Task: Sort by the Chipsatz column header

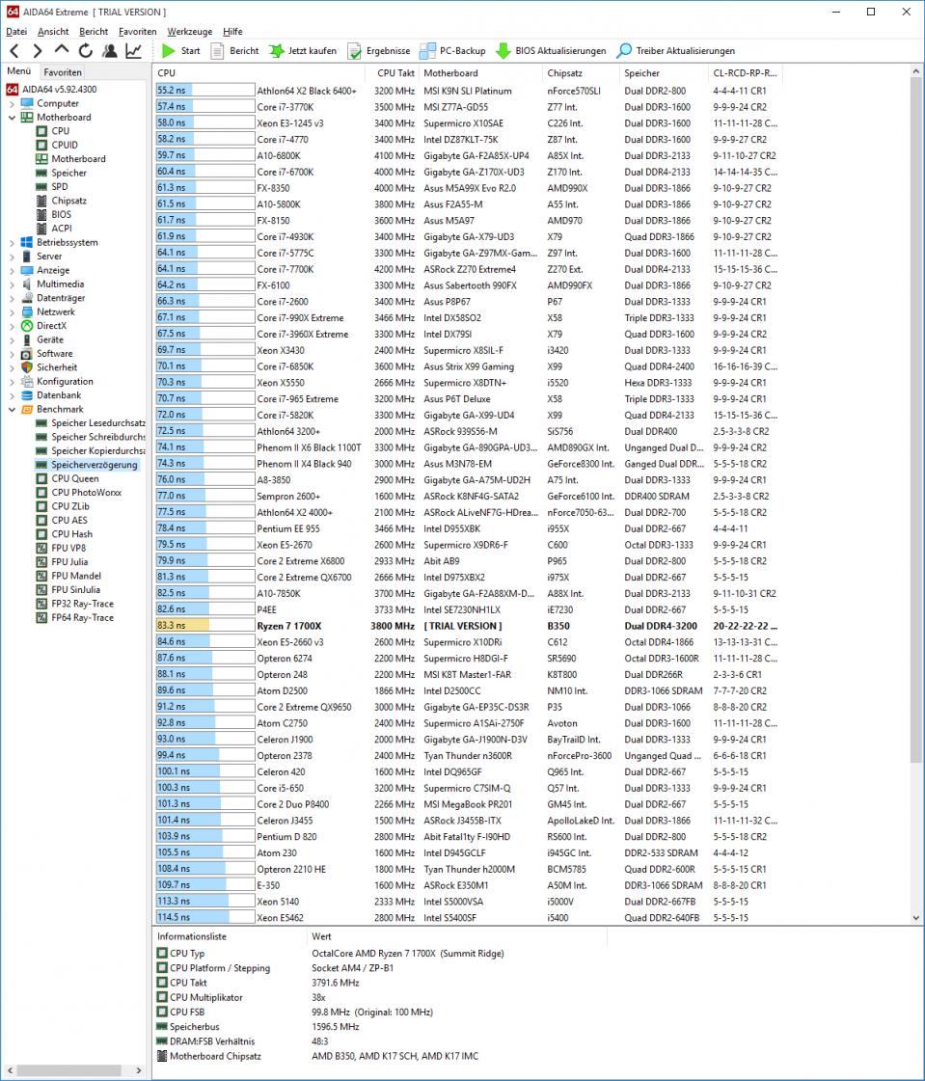Action: [x=582, y=72]
